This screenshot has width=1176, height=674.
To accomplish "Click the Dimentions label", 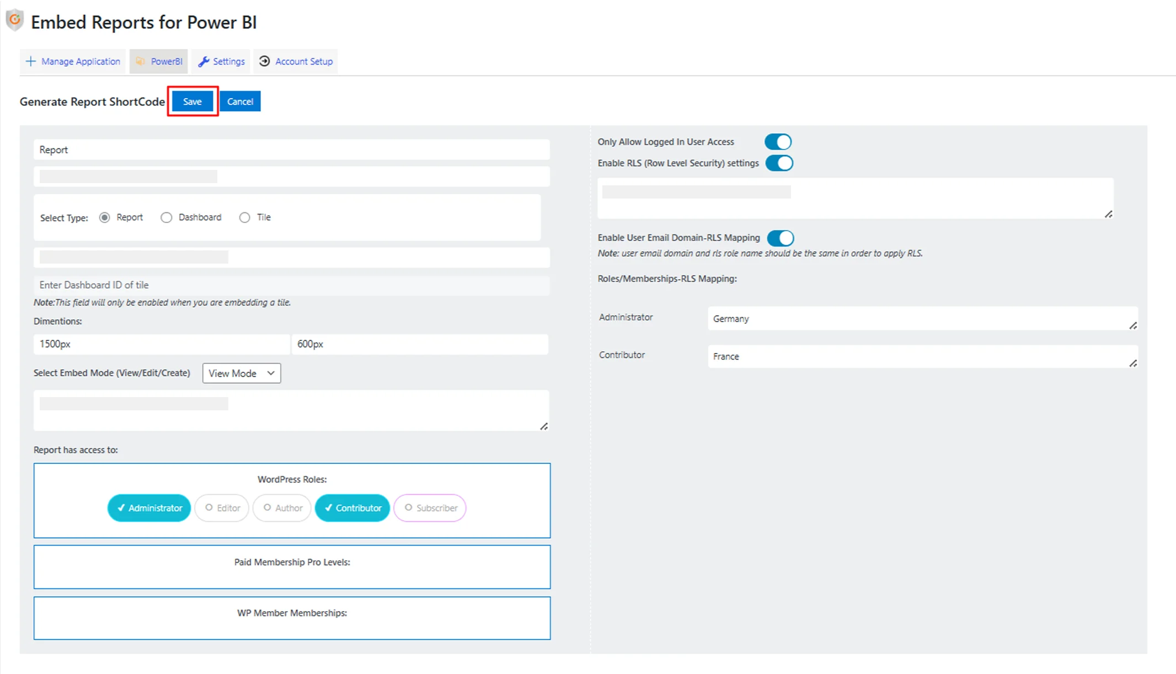I will pos(58,322).
